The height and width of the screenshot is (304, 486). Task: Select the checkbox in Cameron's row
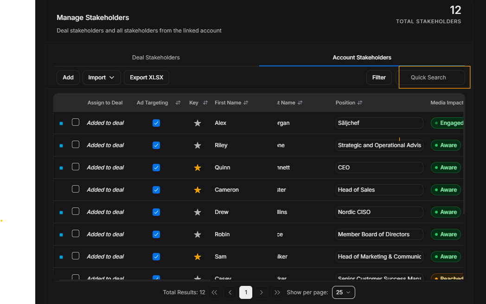coord(76,189)
